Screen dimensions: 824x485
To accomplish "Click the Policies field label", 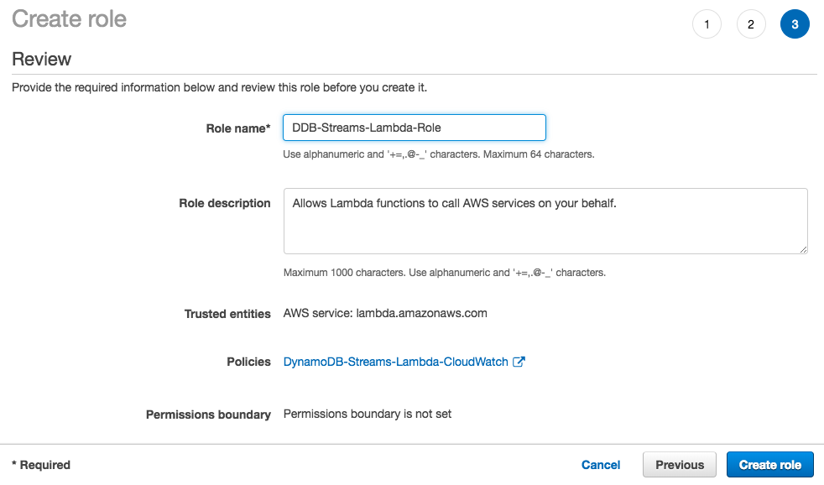I will coord(248,362).
